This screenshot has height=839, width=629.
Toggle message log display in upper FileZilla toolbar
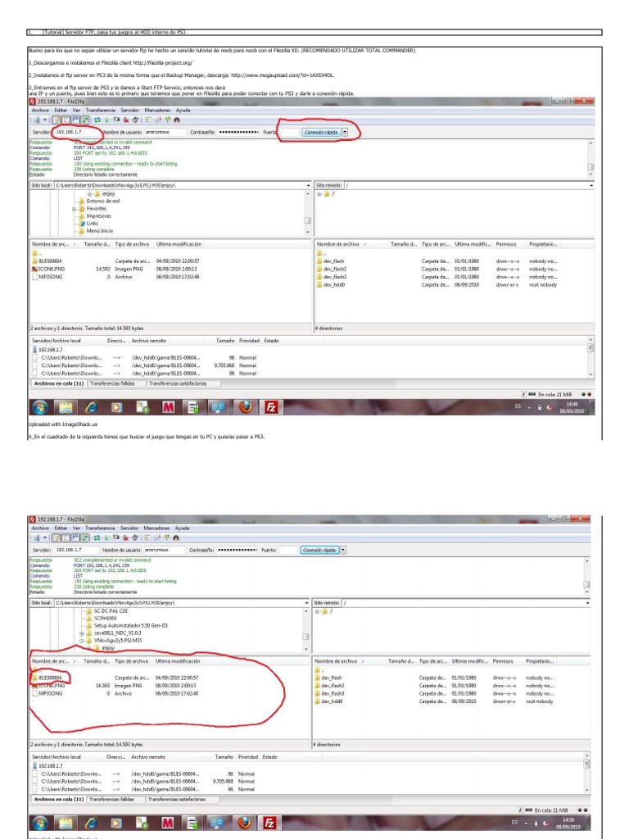(x=56, y=120)
